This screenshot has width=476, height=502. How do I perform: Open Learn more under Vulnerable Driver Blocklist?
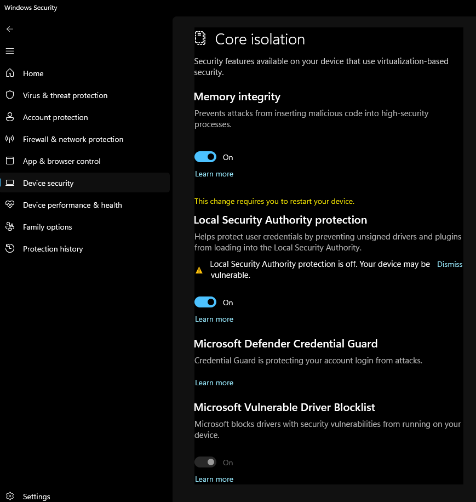tap(214, 479)
